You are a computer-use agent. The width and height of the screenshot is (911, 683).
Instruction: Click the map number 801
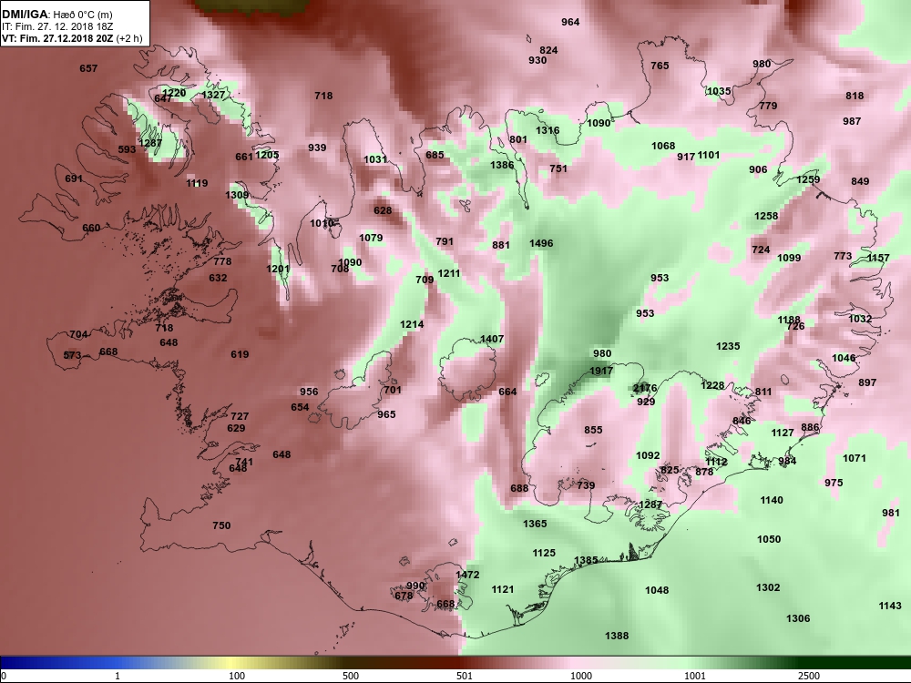click(x=518, y=139)
